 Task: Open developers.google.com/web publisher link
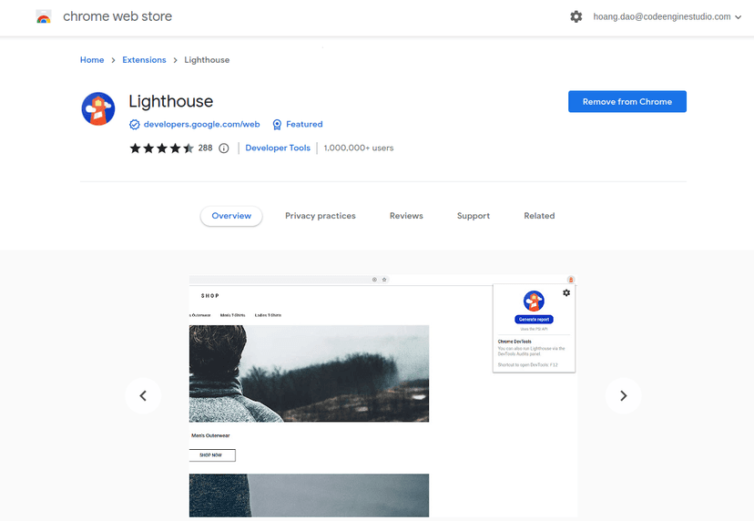point(201,124)
